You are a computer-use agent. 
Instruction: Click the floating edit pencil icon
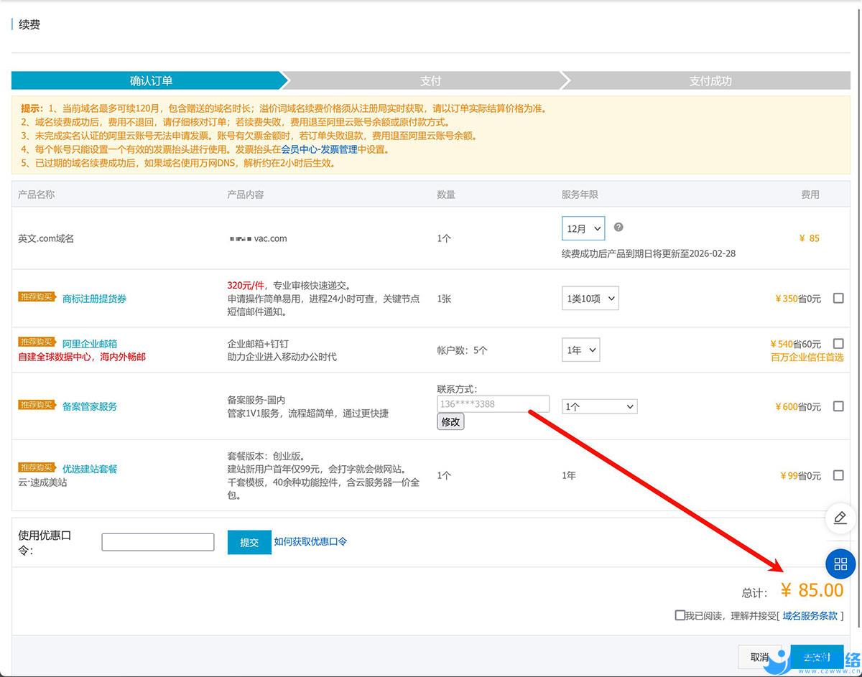(x=840, y=518)
